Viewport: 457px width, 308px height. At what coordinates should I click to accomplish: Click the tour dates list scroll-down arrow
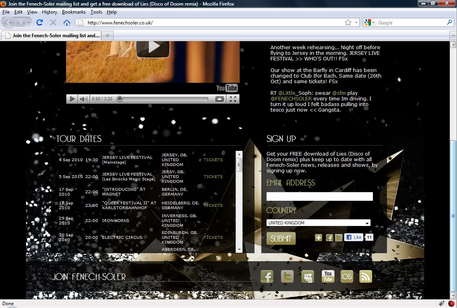coord(239,250)
